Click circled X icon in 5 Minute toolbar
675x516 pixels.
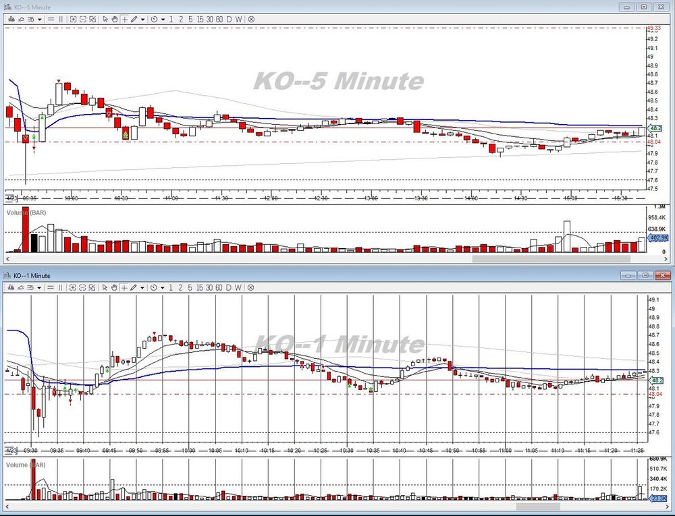tap(251, 20)
